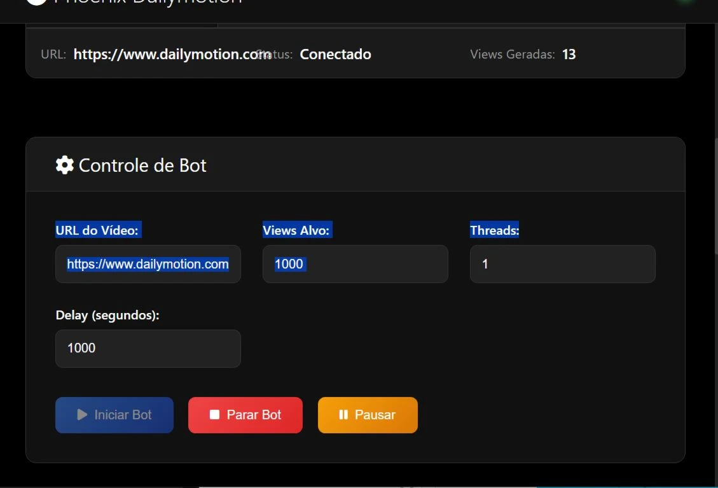
Task: Click the page vertical scrollbar thumb
Action: [715, 196]
